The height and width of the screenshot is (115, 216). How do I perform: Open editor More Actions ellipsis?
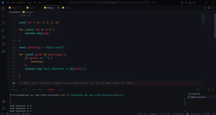pyautogui.click(x=213, y=8)
